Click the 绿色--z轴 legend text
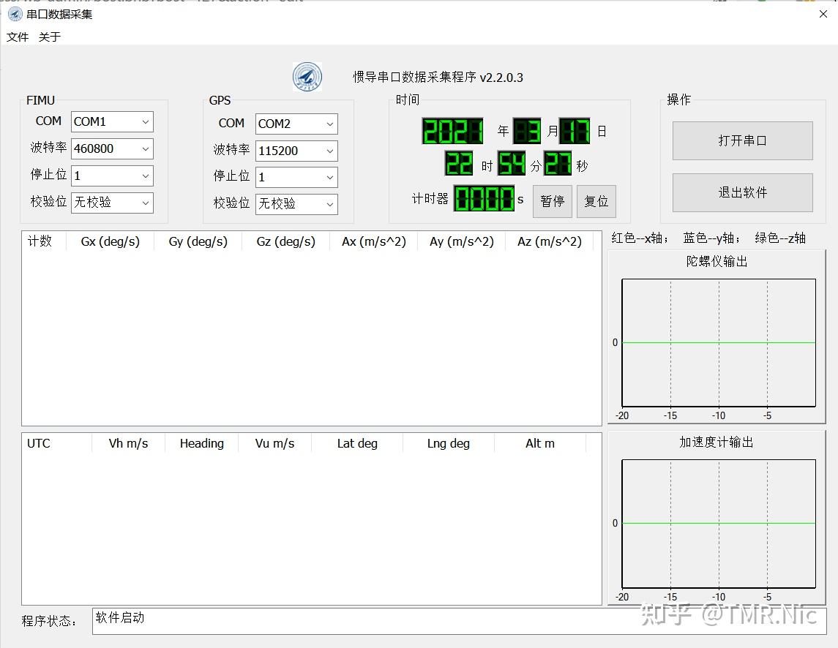The height and width of the screenshot is (648, 838). coord(780,238)
